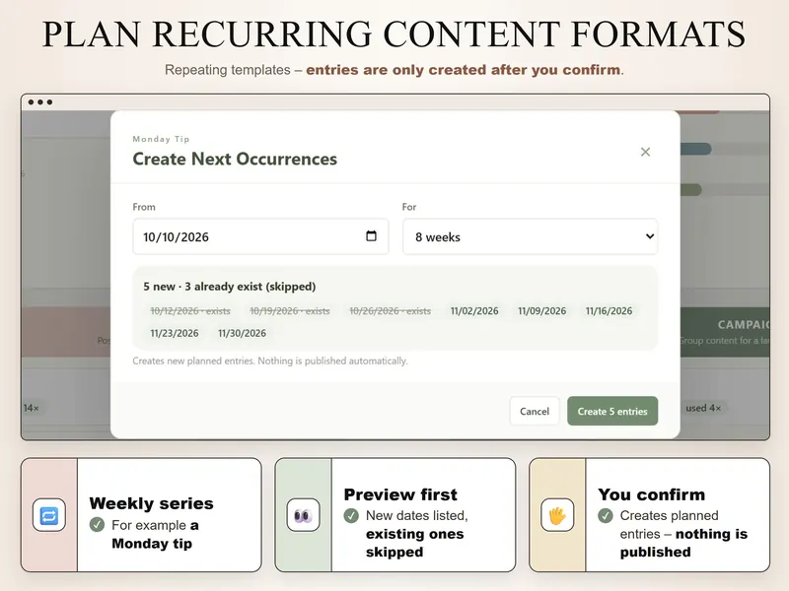Select the 11/02/2026 date chip
The image size is (789, 591).
point(474,311)
